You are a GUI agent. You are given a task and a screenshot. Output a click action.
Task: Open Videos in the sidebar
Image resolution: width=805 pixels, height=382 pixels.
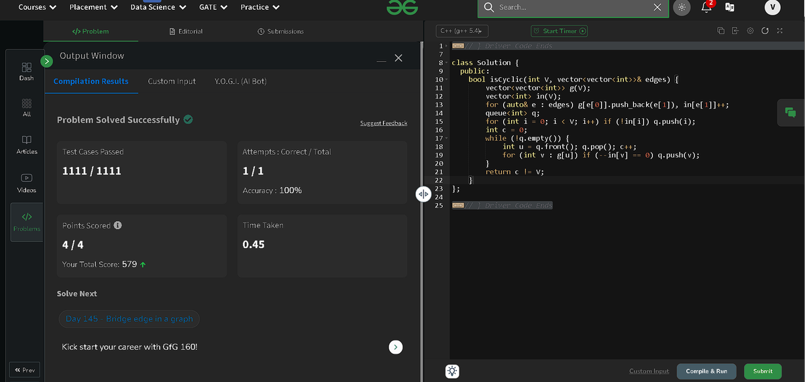click(x=27, y=183)
